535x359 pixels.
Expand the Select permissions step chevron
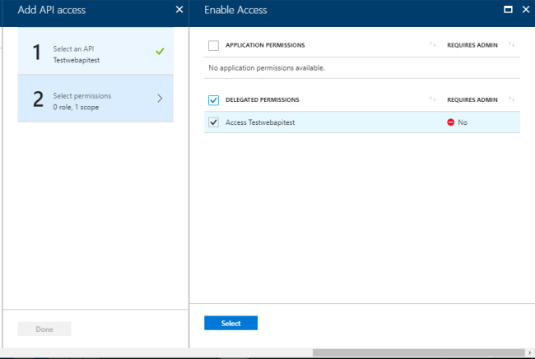[x=160, y=99]
